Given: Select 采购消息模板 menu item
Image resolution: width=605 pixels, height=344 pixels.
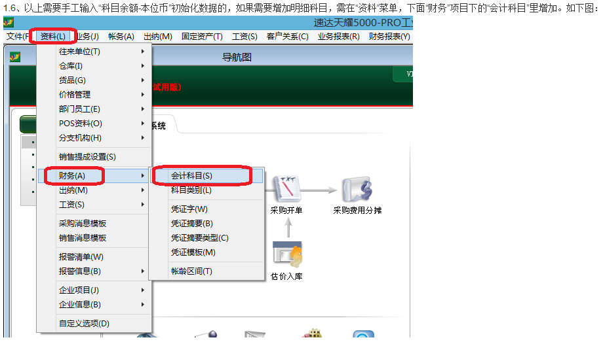Looking at the screenshot, I should (94, 224).
